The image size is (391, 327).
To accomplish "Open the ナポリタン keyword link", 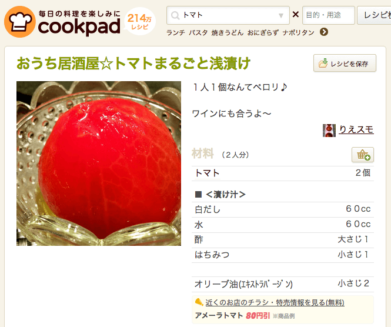I will coord(298,33).
